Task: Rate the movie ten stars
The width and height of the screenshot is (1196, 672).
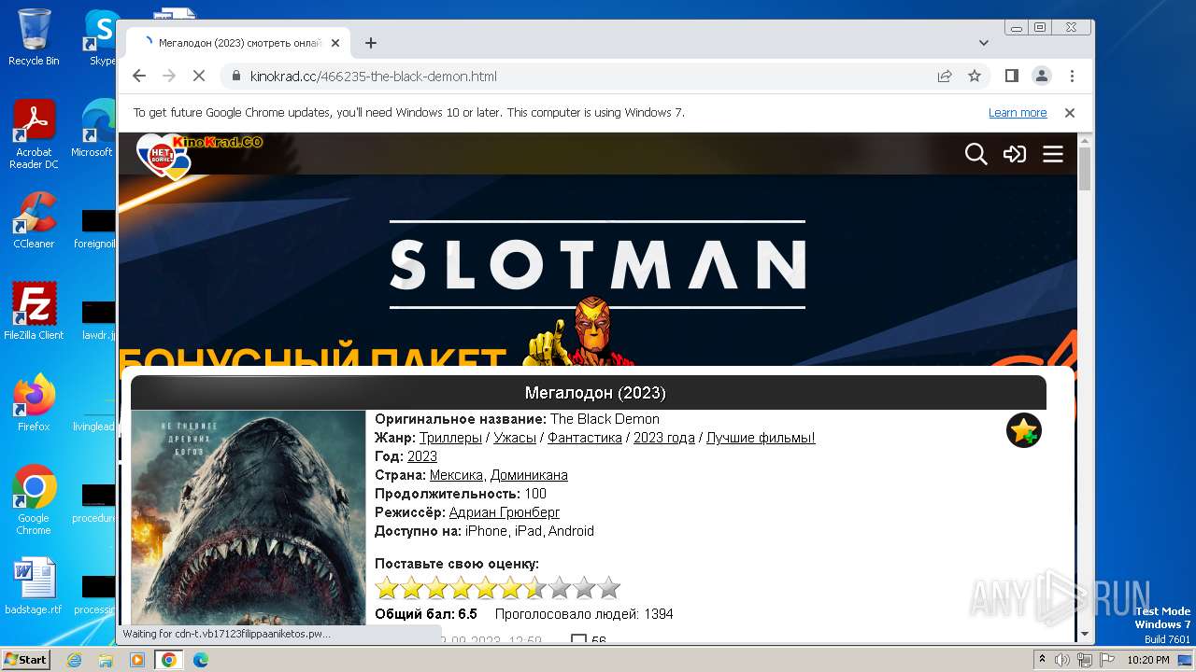Action: coord(608,588)
